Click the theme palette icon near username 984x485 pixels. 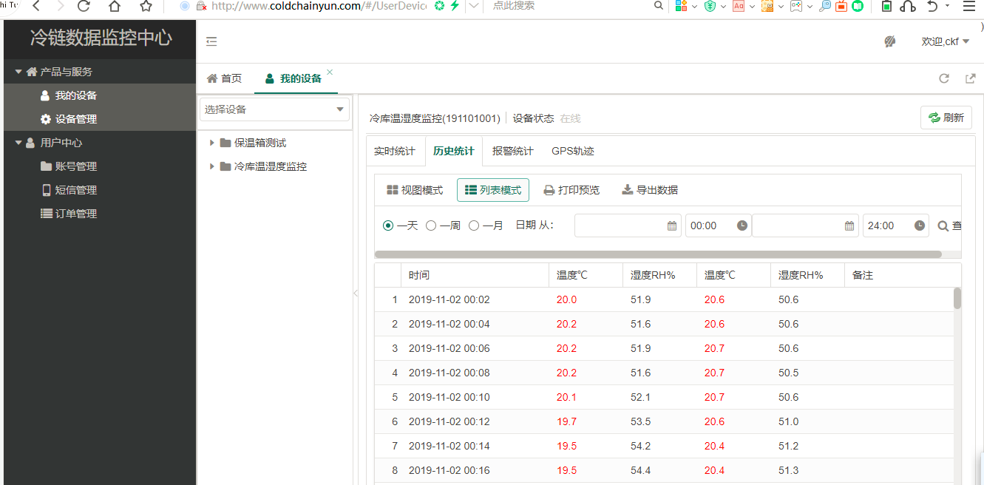pos(890,41)
